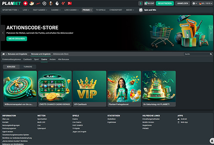Filter bonuses by Cashback
This screenshot has height=145, width=214.
pos(27,60)
